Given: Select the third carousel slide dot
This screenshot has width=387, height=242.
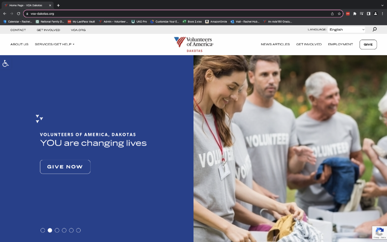Looking at the screenshot, I should click(x=57, y=230).
